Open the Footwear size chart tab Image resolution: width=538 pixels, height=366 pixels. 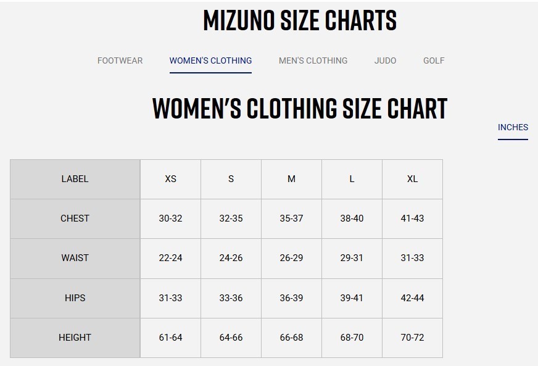[120, 60]
